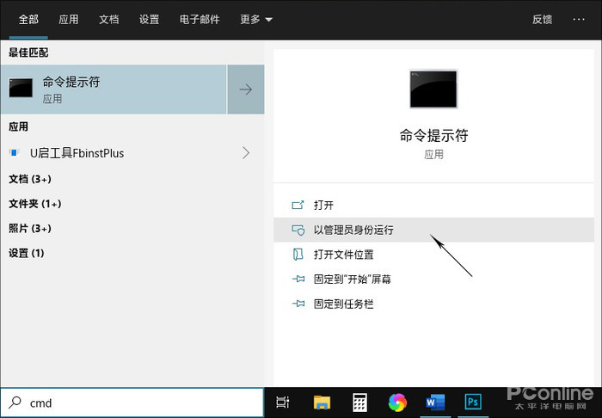
Task: Click the large command prompt preview icon
Action: click(x=433, y=89)
